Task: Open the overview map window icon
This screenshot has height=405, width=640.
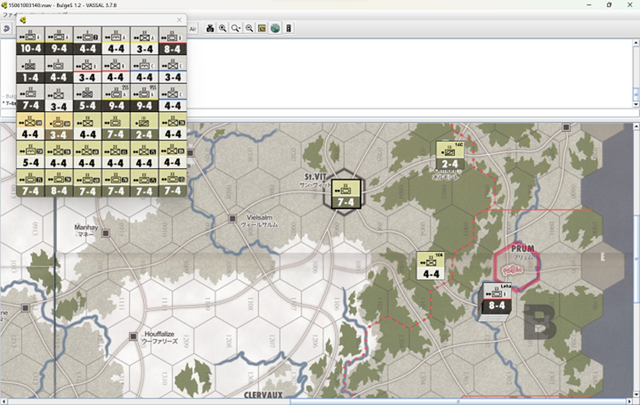Action: tap(262, 28)
